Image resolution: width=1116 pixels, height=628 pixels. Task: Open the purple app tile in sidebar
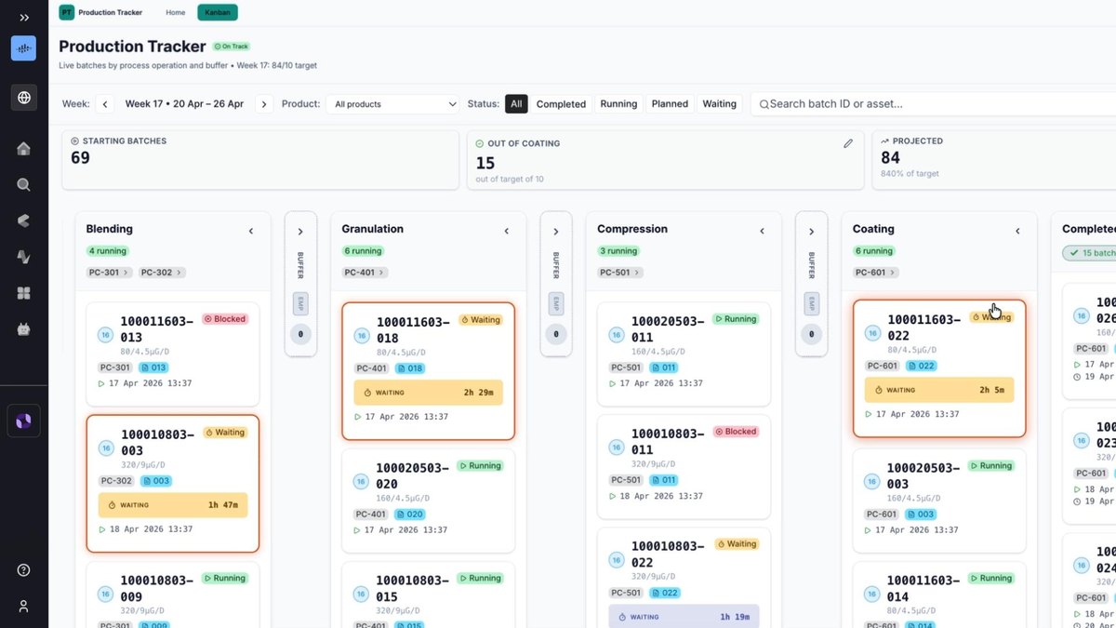pyautogui.click(x=24, y=421)
